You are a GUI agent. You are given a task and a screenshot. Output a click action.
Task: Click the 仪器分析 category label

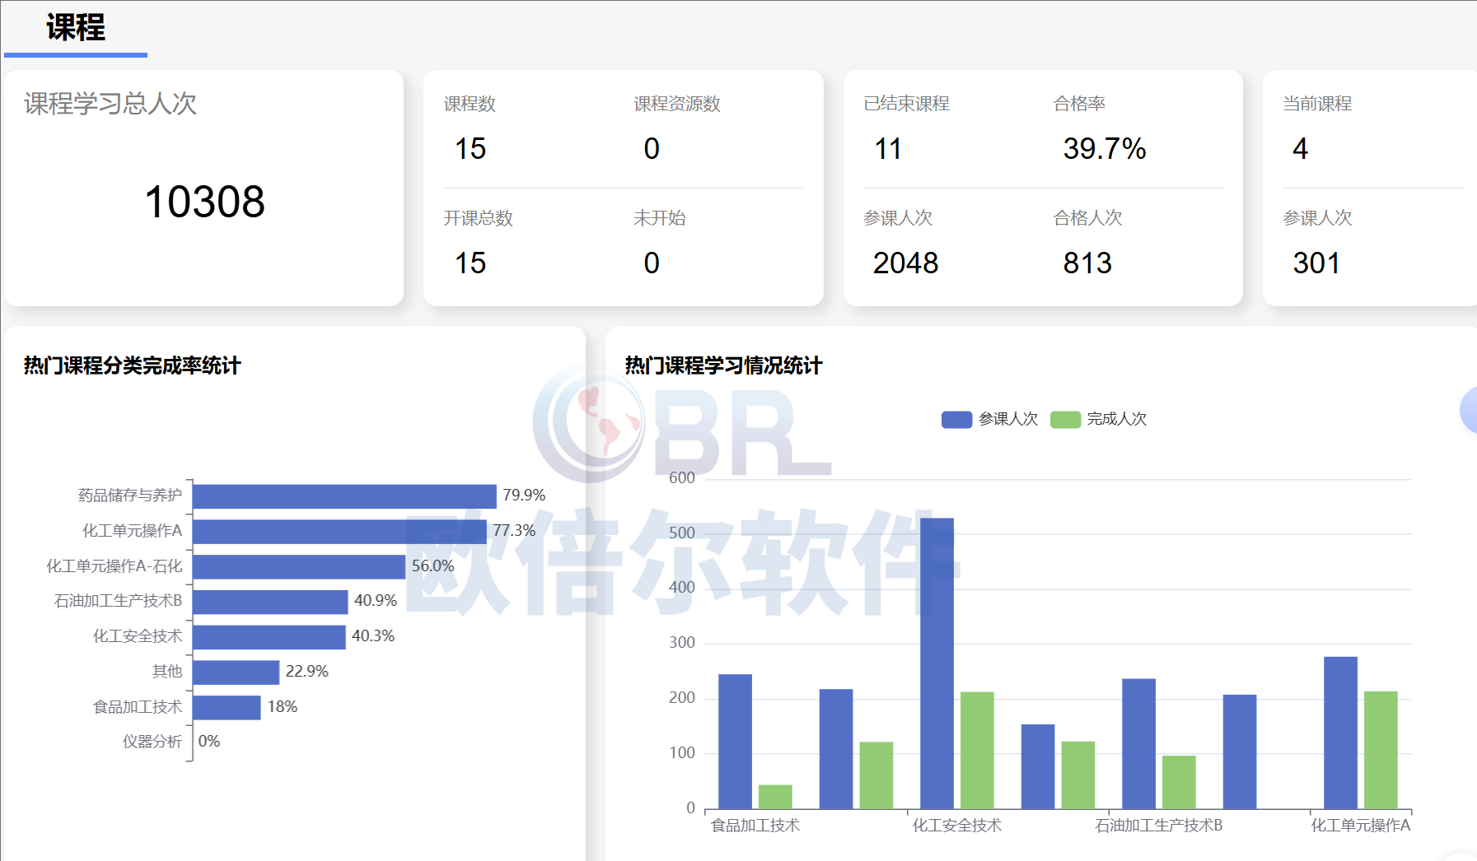pos(152,742)
